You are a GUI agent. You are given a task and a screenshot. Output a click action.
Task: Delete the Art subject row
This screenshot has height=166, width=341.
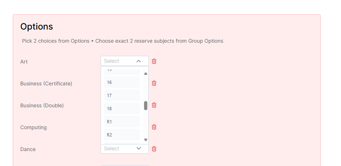click(x=154, y=61)
